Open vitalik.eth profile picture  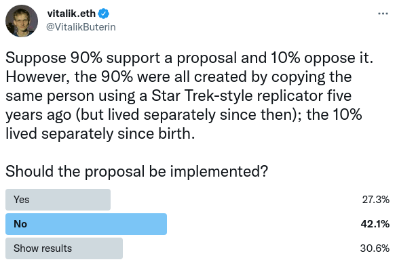22,21
